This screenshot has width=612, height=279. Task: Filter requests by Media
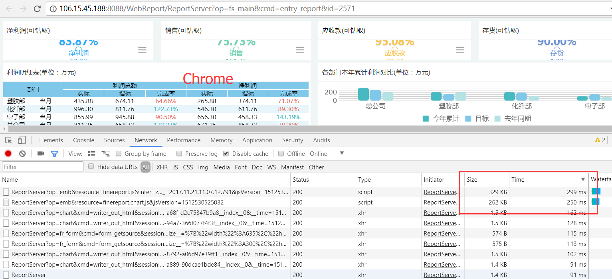222,167
